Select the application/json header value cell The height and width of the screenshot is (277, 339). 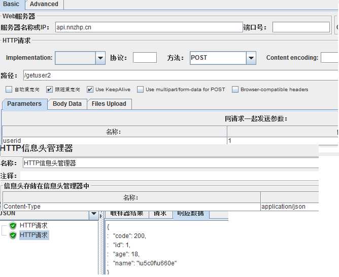coord(290,207)
